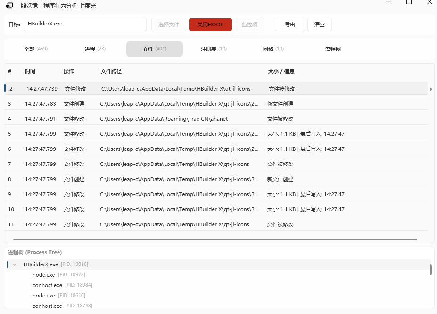Screen dimensions: 437x314
Task: Click 文件创建 operation in row 8
Action: 74,179
